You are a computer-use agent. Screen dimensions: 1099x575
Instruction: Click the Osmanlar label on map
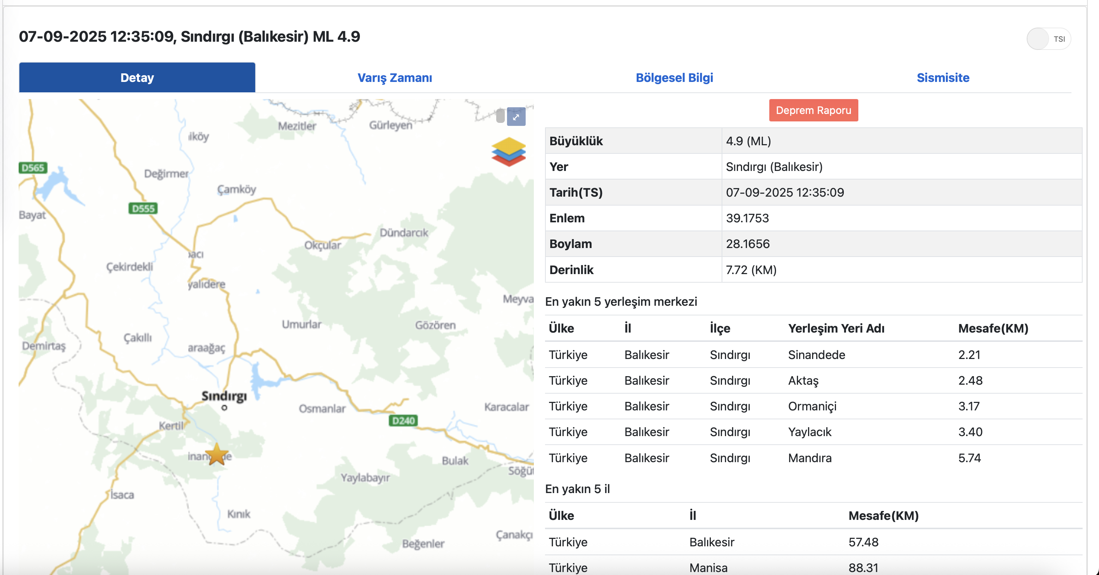click(322, 409)
